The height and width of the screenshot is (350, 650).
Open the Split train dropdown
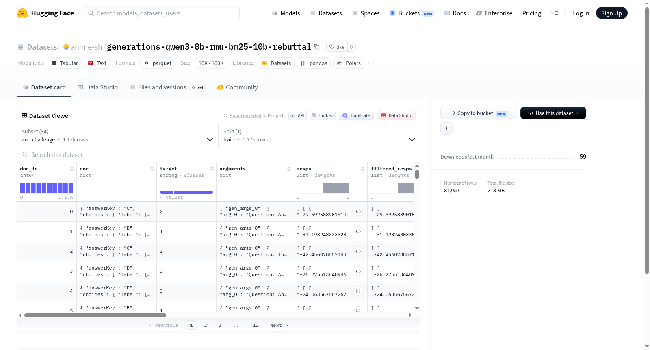coord(319,135)
